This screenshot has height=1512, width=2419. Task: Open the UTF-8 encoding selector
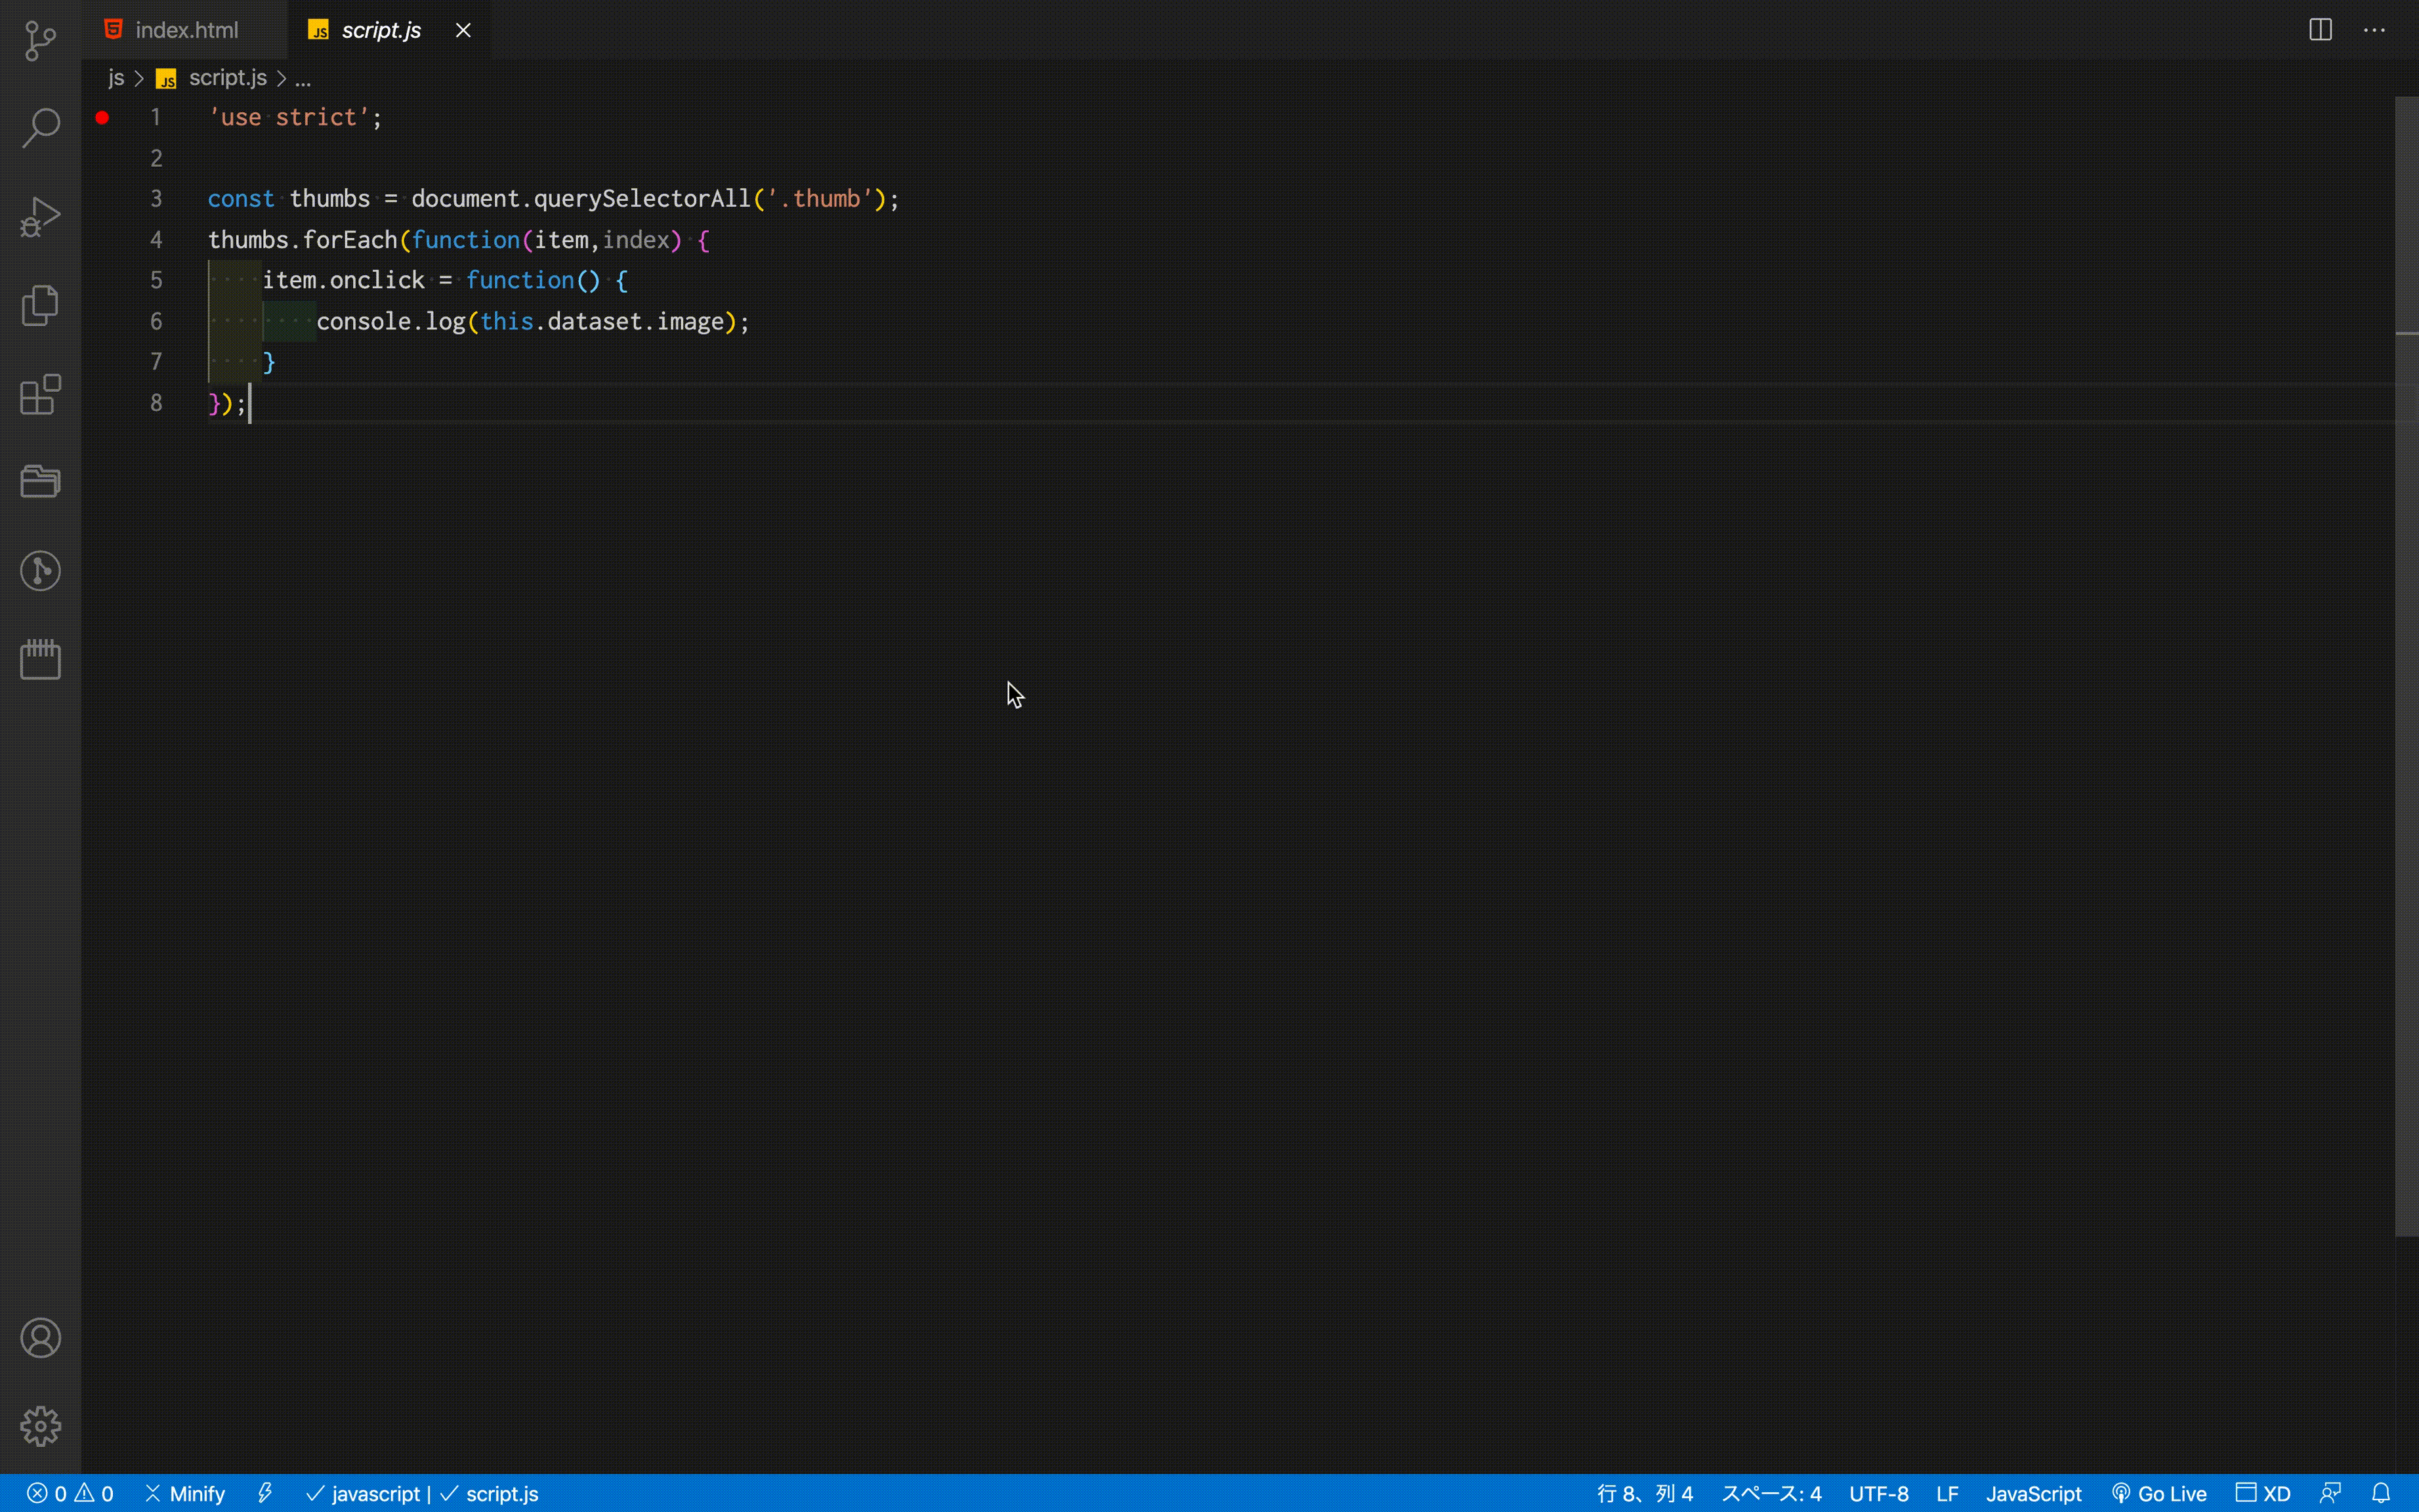1880,1493
